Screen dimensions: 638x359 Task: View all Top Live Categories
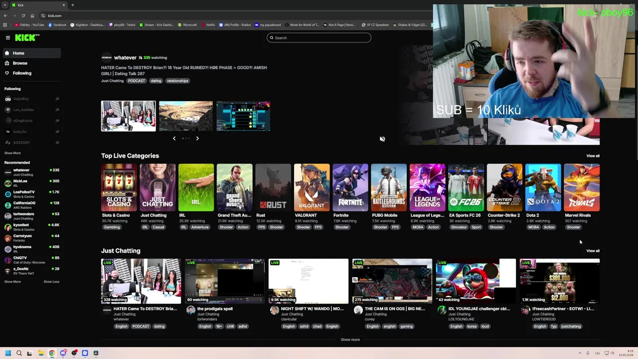click(x=593, y=156)
